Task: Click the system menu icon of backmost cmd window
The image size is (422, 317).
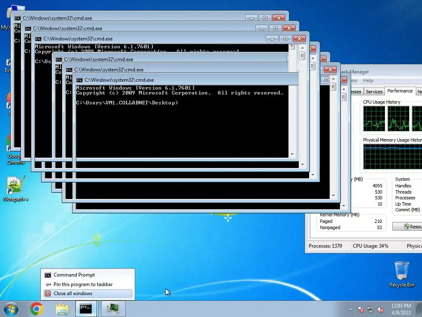Action: pyautogui.click(x=17, y=18)
